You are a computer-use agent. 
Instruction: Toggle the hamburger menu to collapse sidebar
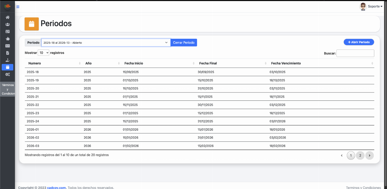point(18,7)
